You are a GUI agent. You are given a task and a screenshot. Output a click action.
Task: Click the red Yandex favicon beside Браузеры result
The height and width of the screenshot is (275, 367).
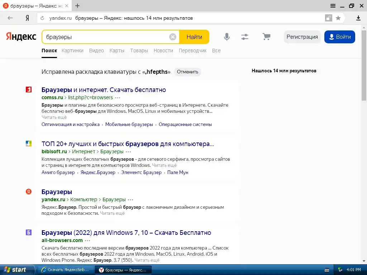[x=29, y=192]
